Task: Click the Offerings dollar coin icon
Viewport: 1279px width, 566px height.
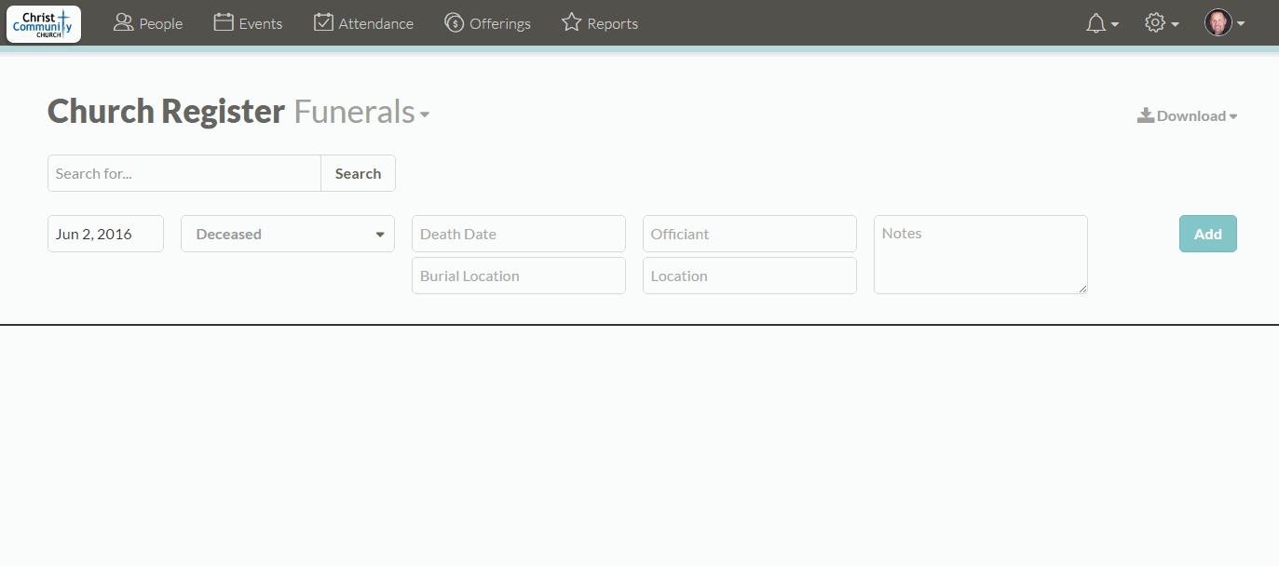Action: click(x=454, y=22)
